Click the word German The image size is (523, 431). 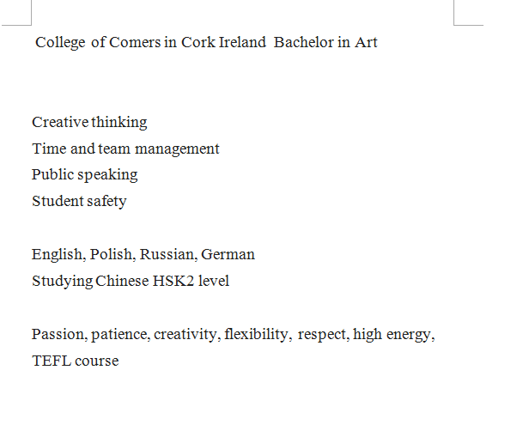(x=228, y=254)
